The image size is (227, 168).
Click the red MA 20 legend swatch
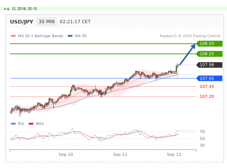pyautogui.click(x=13, y=36)
